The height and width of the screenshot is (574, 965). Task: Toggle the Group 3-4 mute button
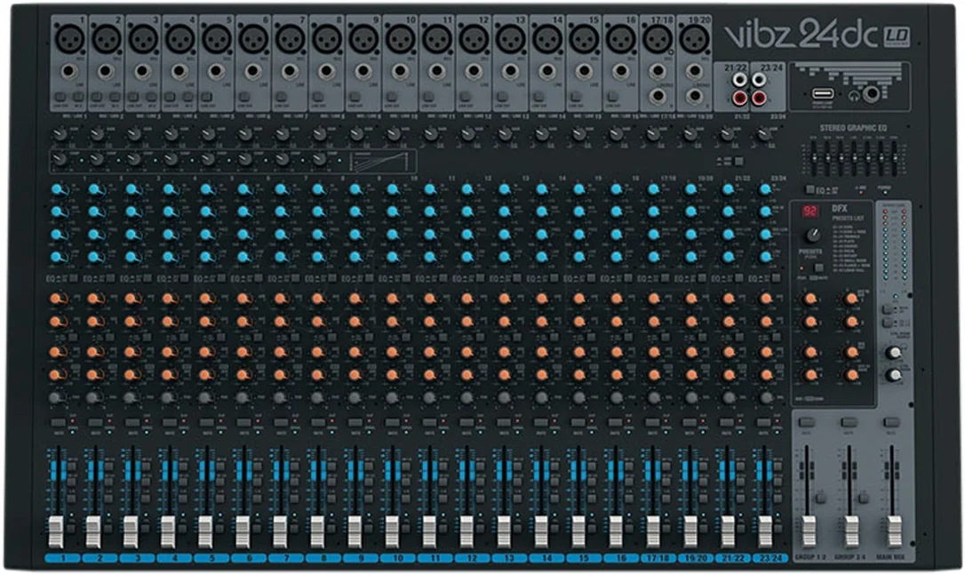[849, 422]
